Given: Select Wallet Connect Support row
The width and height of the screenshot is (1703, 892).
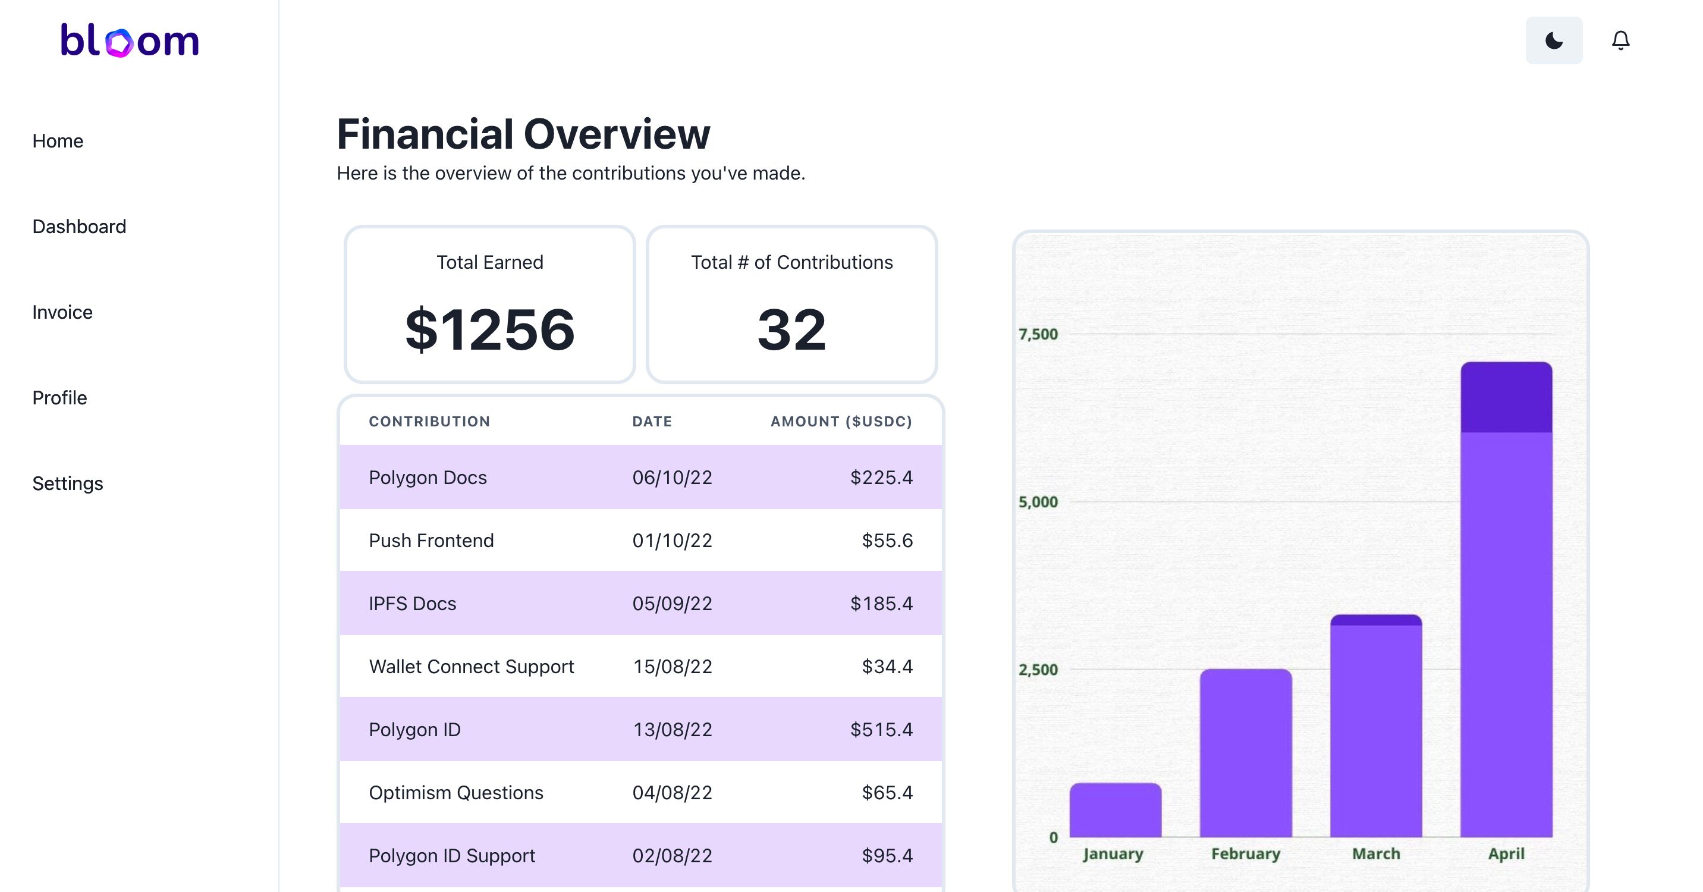Looking at the screenshot, I should [x=640, y=666].
